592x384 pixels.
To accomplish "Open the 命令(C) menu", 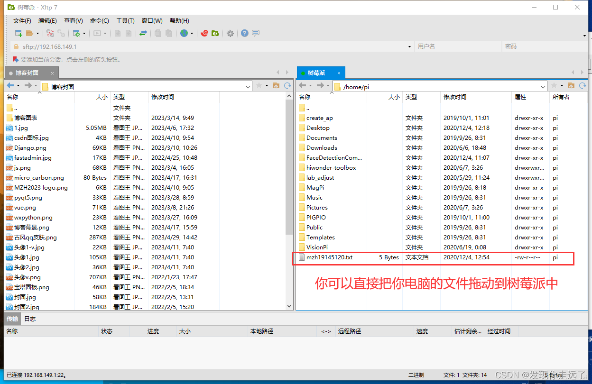I will [100, 21].
